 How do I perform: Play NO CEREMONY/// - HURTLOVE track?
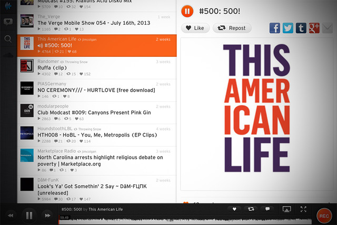[x=97, y=90]
